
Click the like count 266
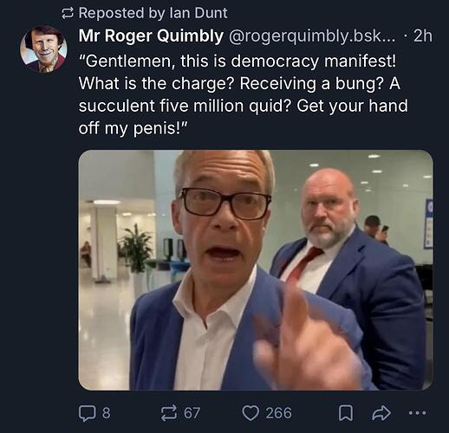(278, 413)
